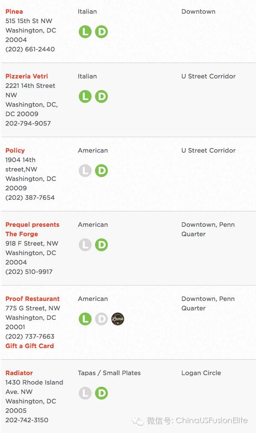Follow the Policy restaurant link

coord(15,150)
